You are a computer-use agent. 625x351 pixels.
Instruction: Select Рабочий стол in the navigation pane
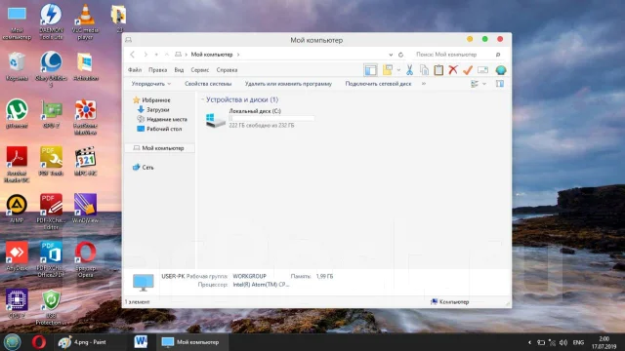pos(159,129)
